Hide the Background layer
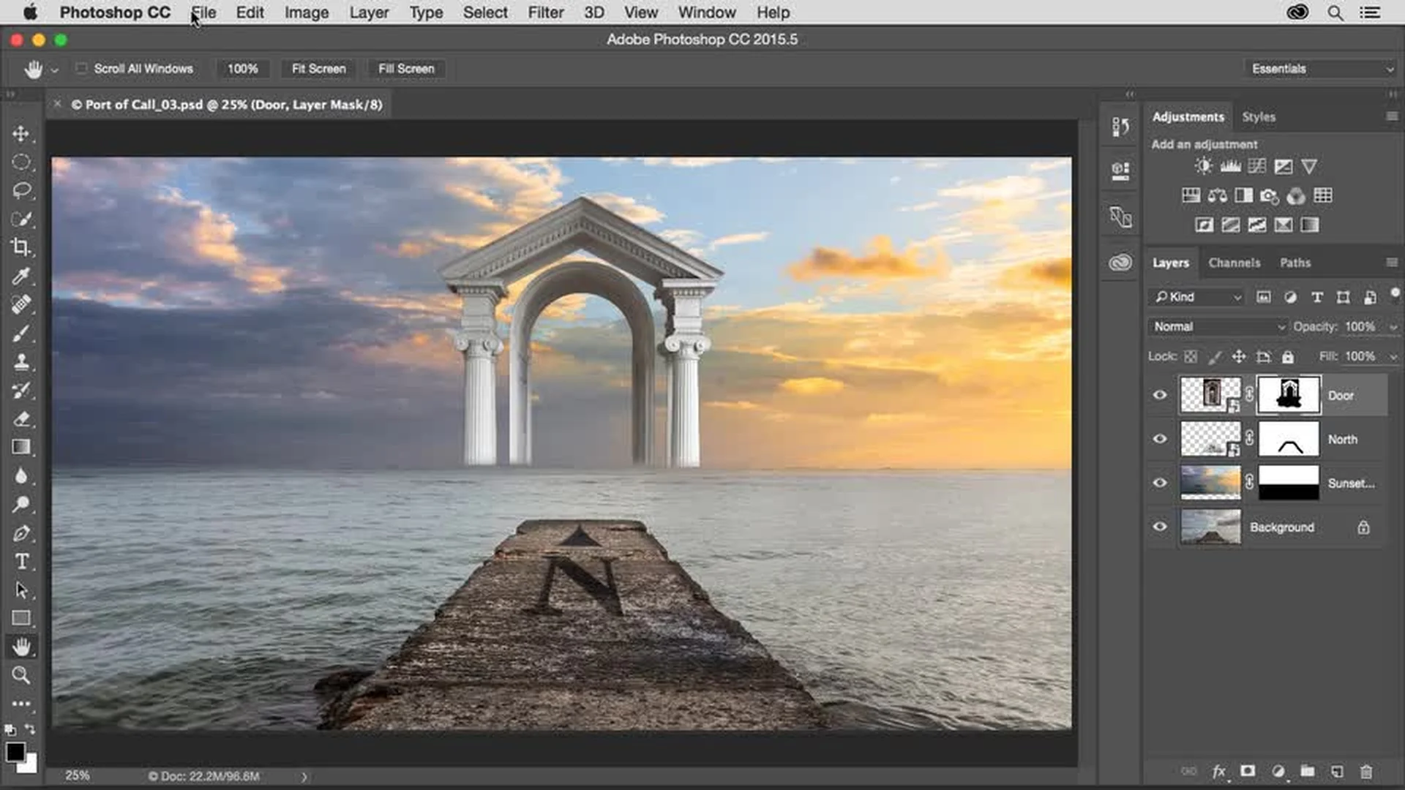 1160,527
